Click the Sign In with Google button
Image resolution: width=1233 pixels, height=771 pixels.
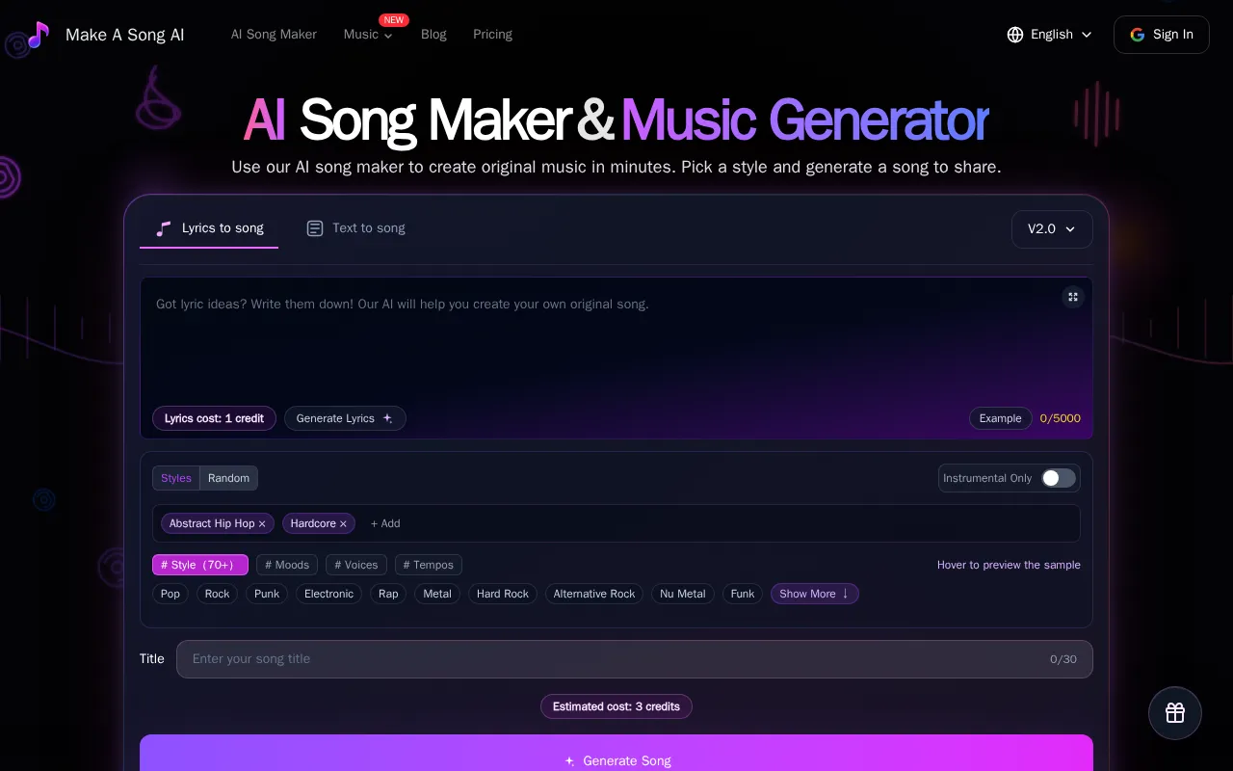(x=1162, y=35)
